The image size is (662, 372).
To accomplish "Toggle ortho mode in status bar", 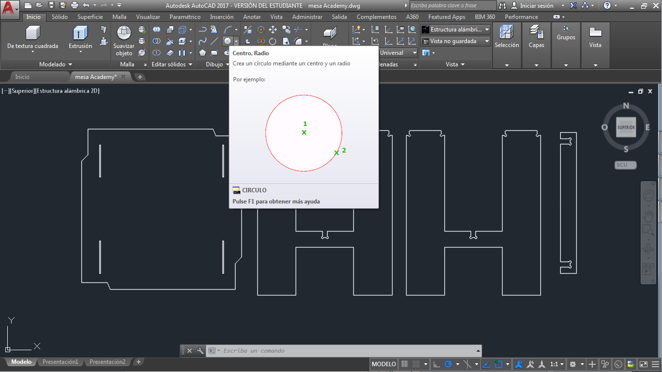I will pyautogui.click(x=436, y=364).
